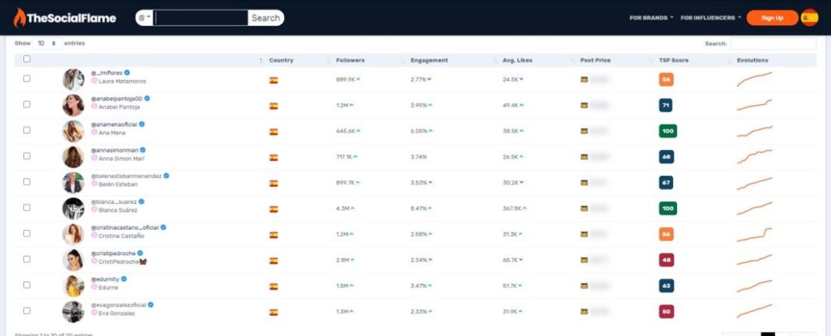Click the top Search button
Image resolution: width=831 pixels, height=336 pixels.
point(265,17)
